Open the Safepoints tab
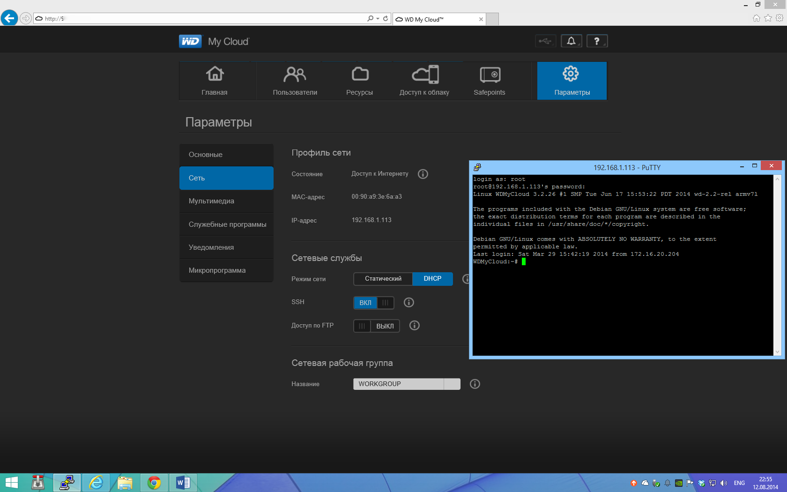Image resolution: width=787 pixels, height=492 pixels. 490,81
